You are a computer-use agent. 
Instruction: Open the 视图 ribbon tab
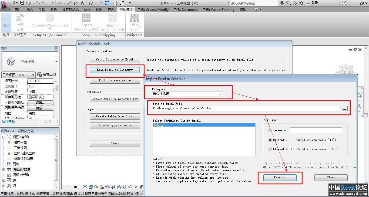point(99,9)
